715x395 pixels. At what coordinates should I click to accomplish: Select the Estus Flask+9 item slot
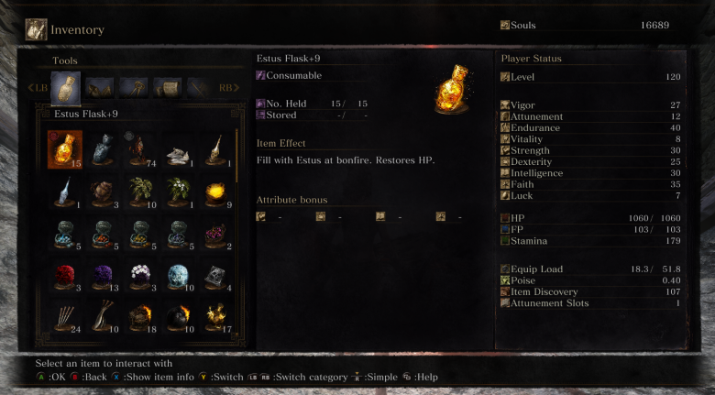(x=65, y=149)
